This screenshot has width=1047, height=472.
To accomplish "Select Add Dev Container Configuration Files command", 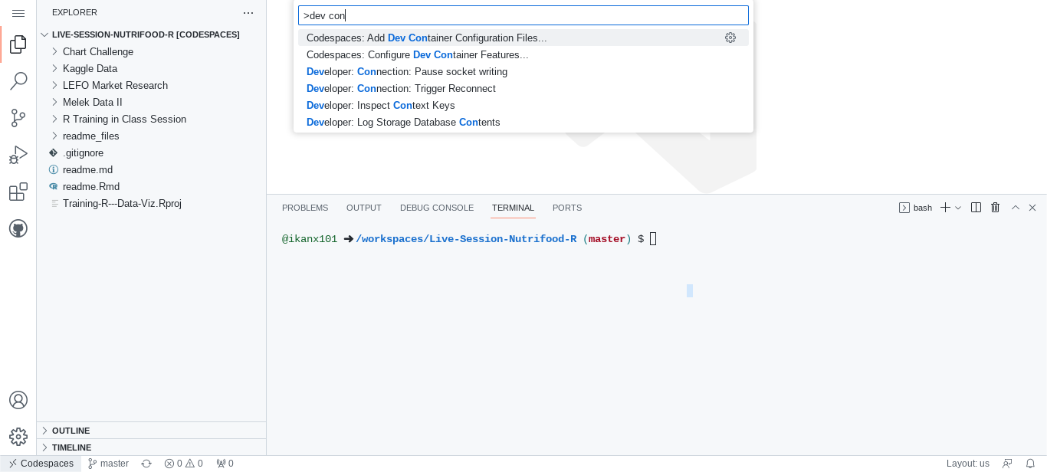I will click(523, 38).
